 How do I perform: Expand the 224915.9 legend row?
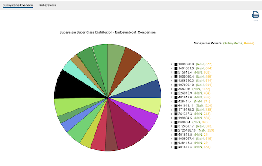pos(171,93)
